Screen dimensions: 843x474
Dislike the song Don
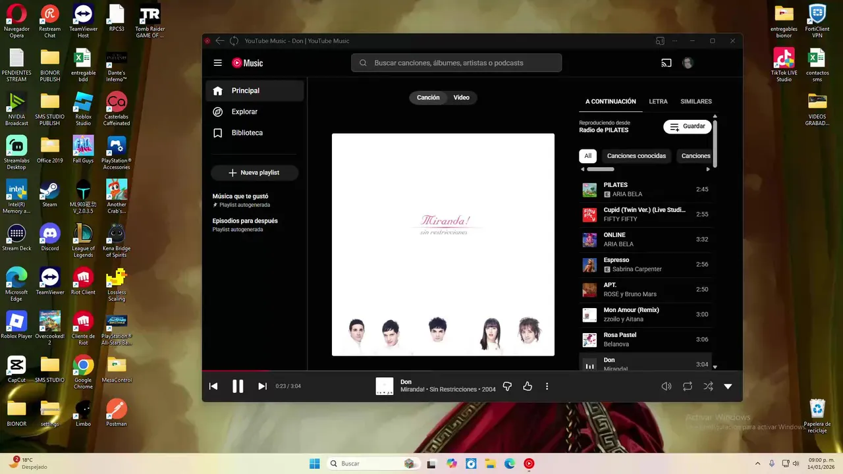[x=507, y=386]
